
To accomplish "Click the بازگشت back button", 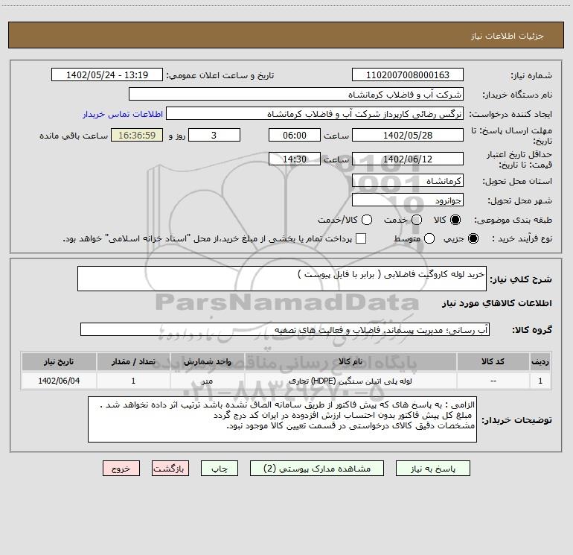I will (x=170, y=469).
